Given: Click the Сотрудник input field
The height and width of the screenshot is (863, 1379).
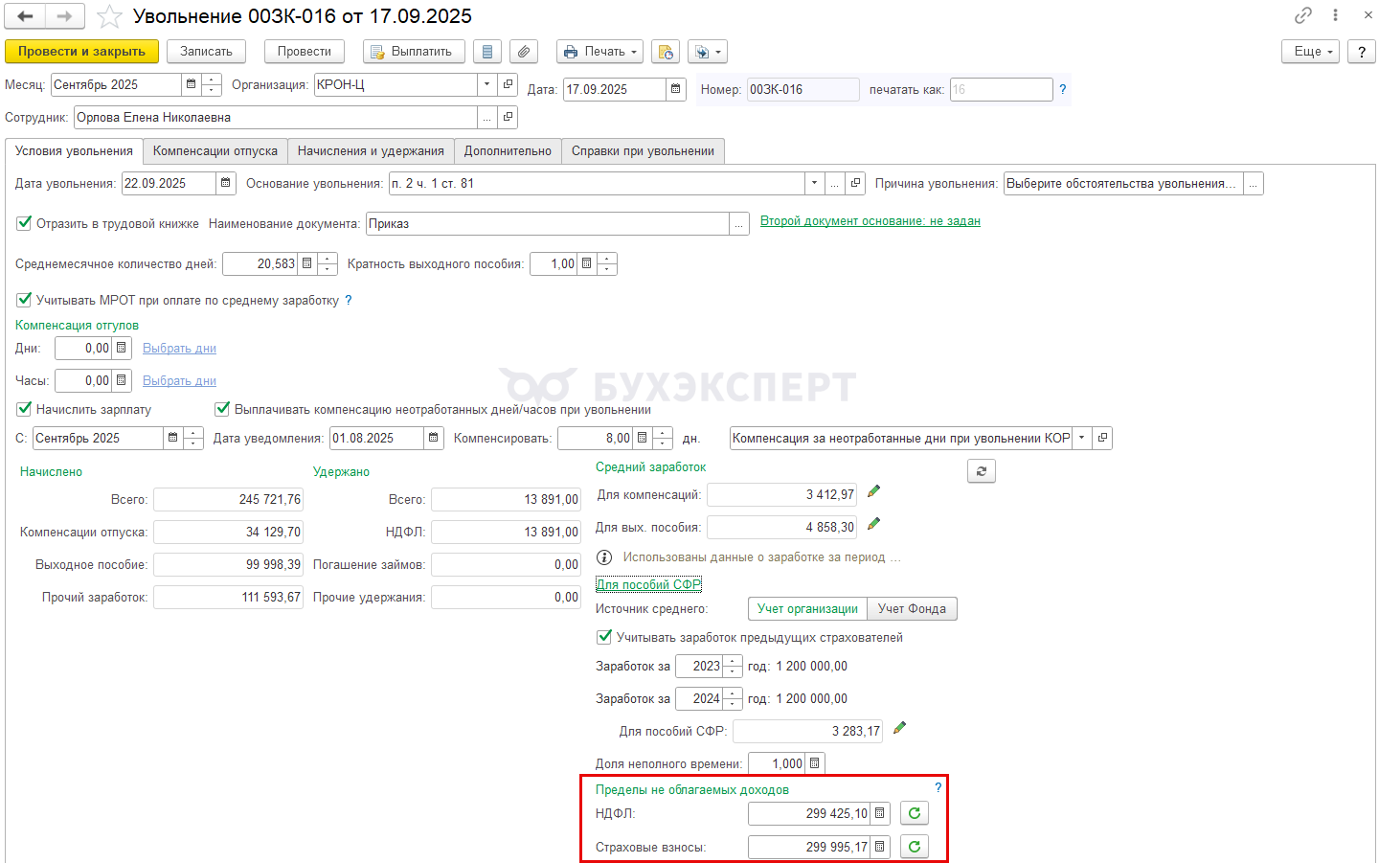Looking at the screenshot, I should coord(275,117).
